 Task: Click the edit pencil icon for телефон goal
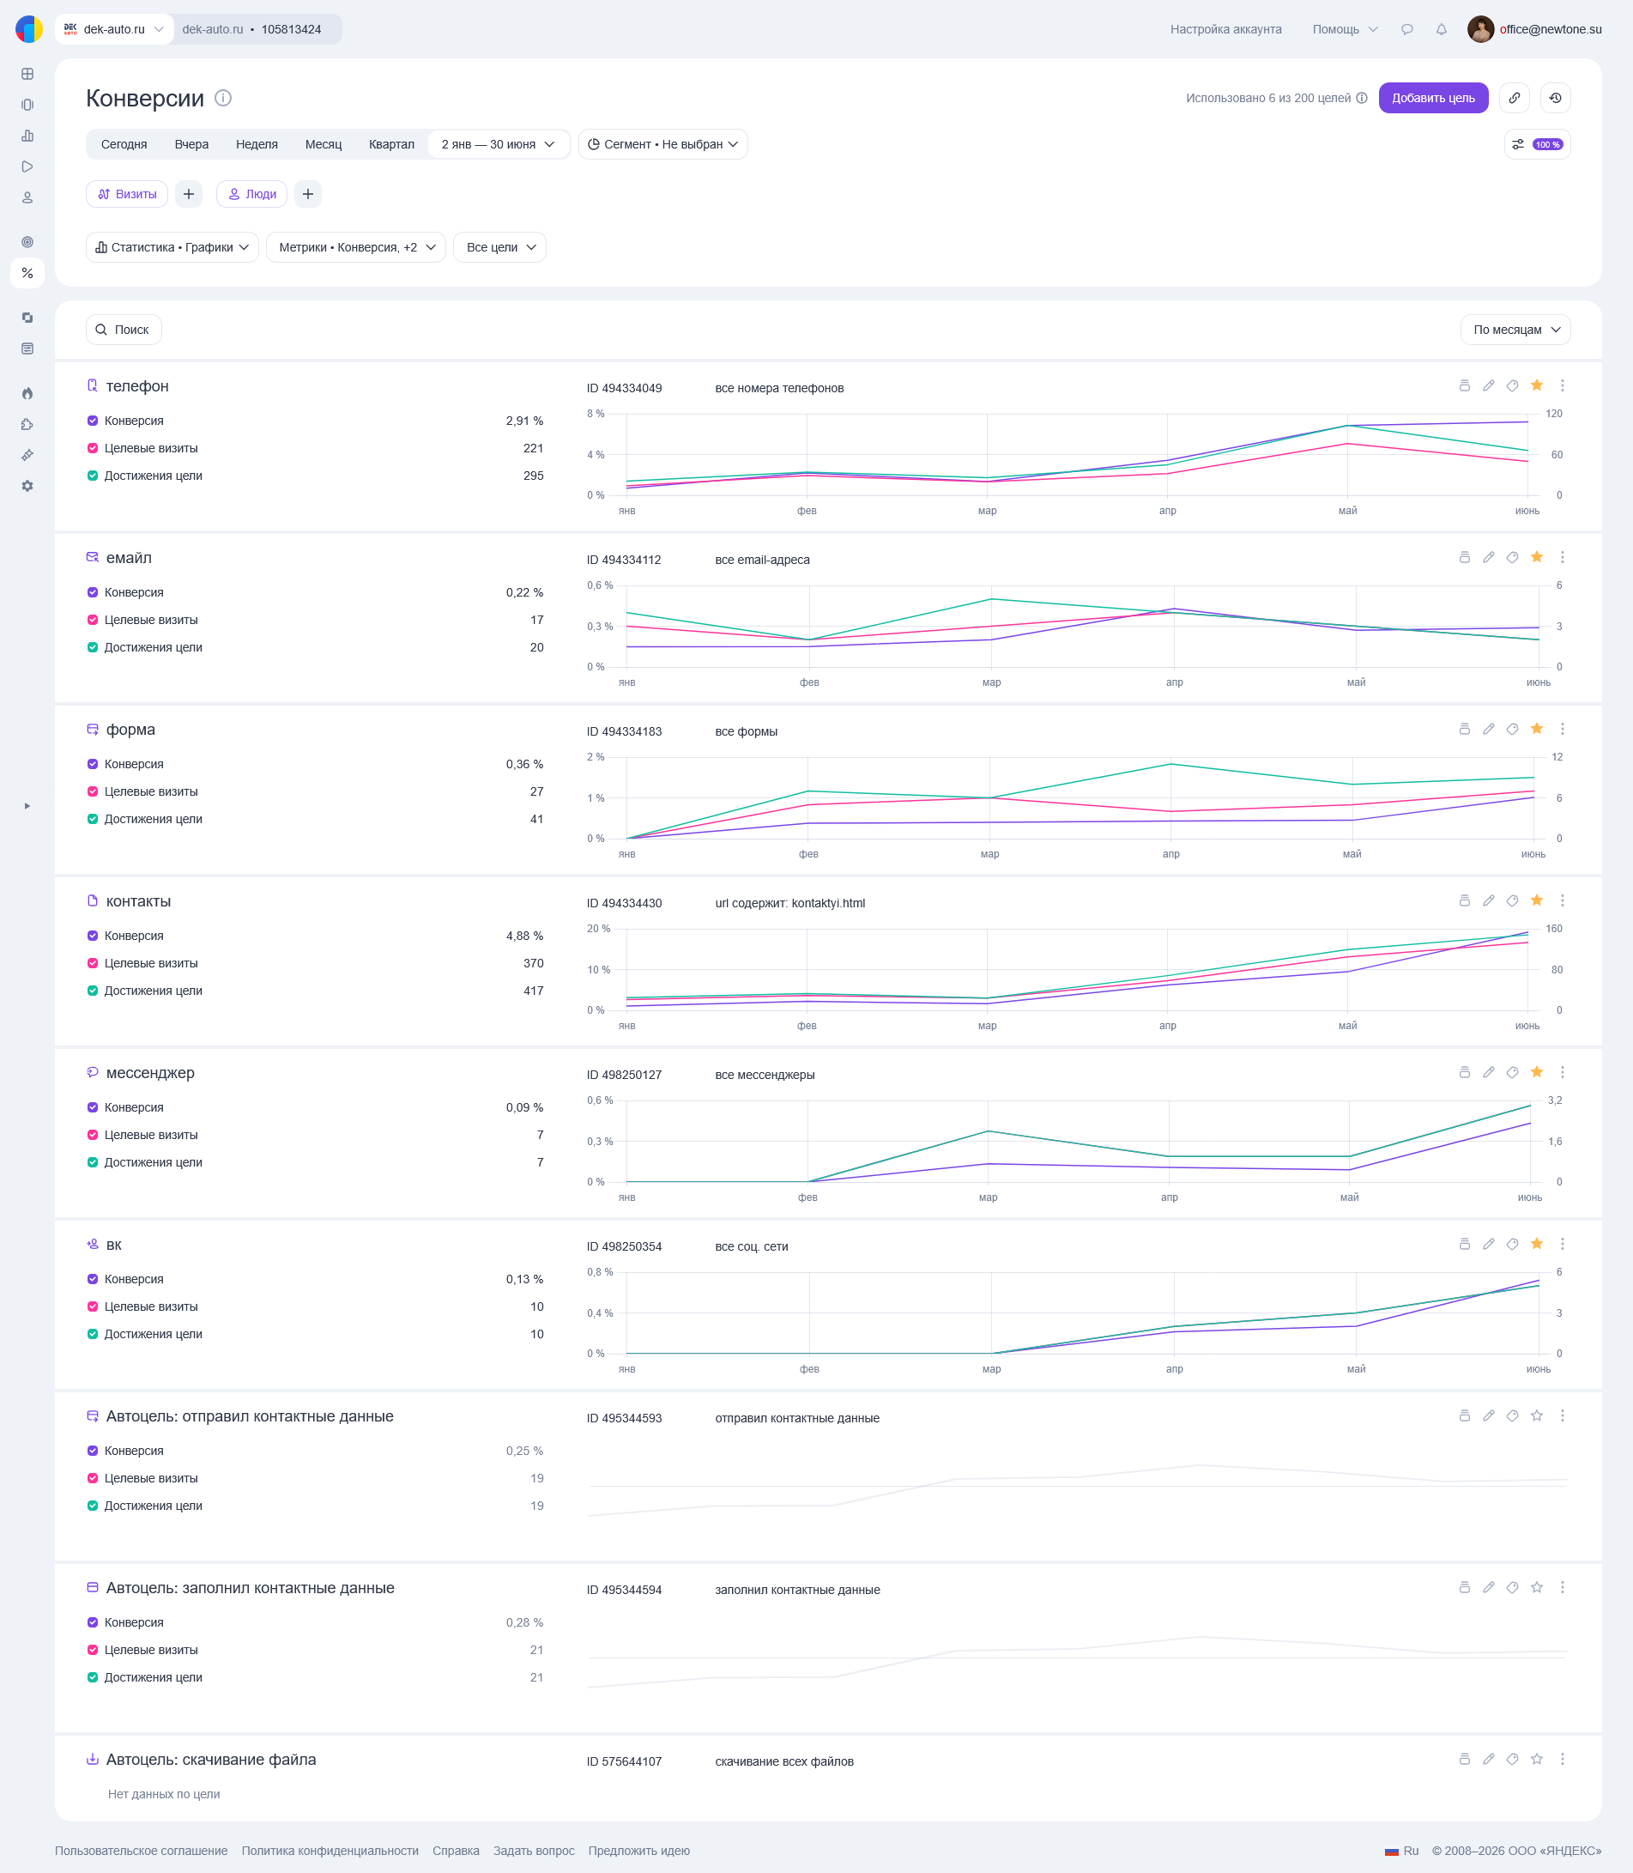[x=1488, y=385]
